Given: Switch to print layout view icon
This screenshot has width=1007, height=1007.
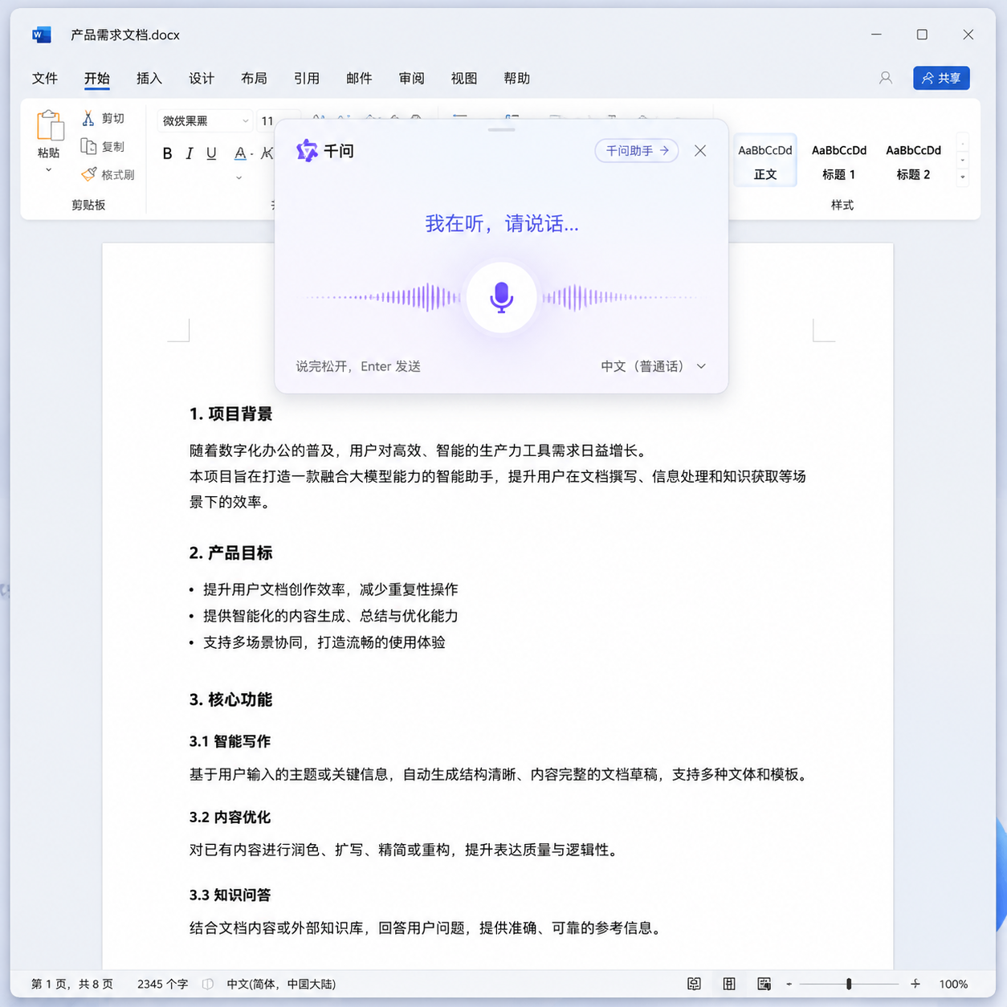Looking at the screenshot, I should click(729, 984).
